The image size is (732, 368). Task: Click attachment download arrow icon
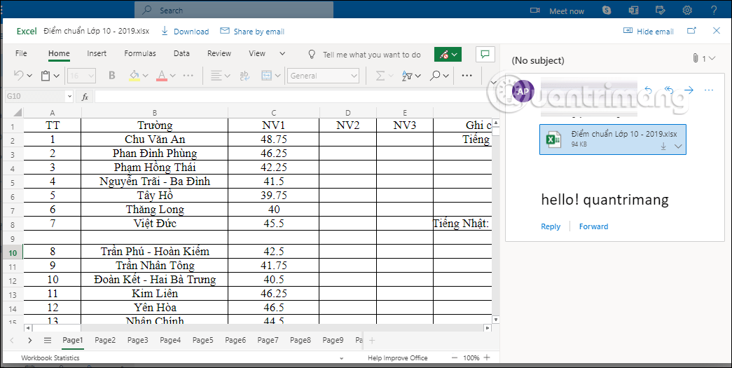click(663, 146)
